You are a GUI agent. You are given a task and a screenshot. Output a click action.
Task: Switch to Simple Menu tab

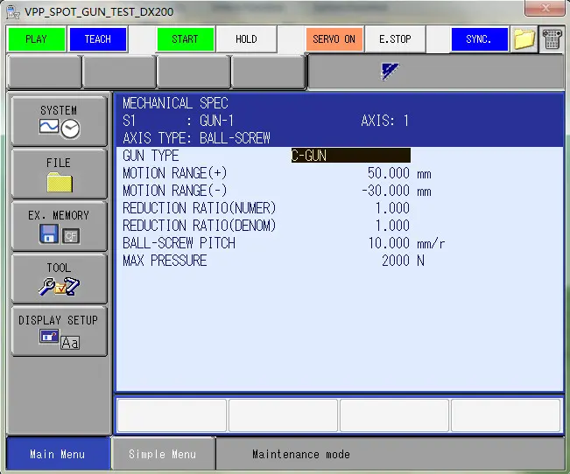[x=162, y=455]
